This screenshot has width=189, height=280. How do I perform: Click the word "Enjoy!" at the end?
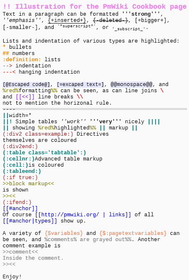[12, 277]
